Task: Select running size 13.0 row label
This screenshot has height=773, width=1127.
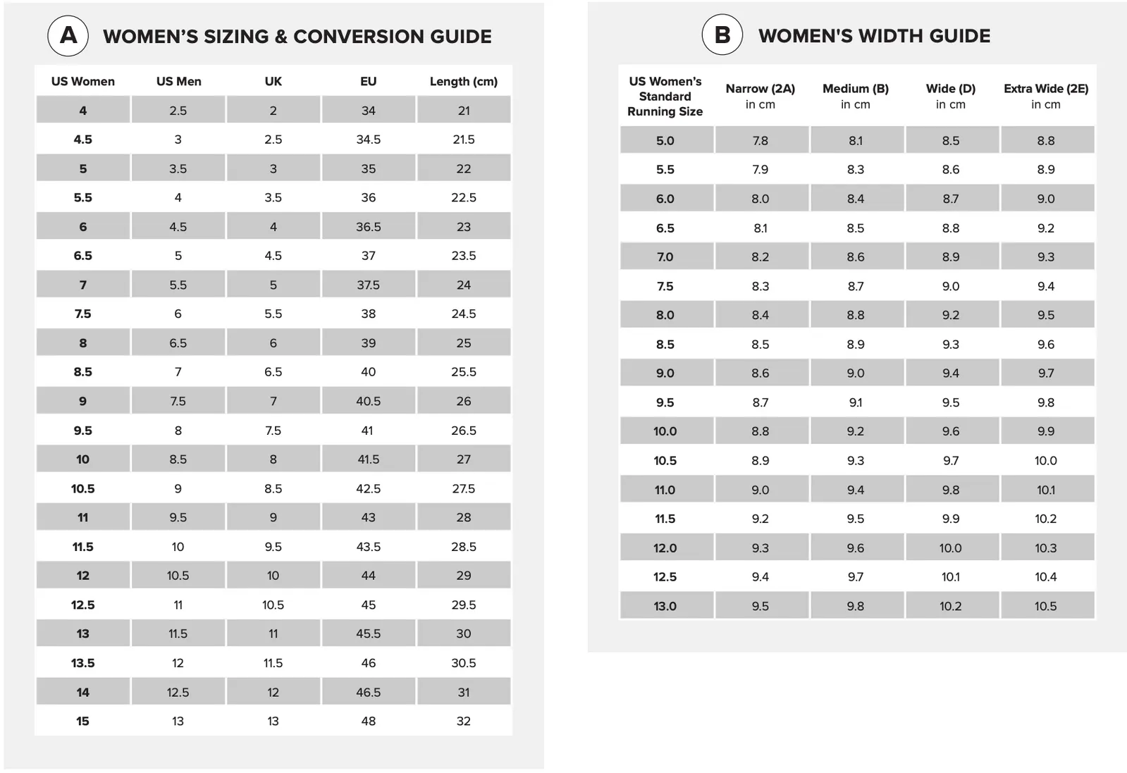Action: coord(665,606)
